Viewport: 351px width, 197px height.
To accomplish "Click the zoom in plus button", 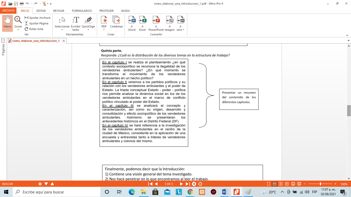I will (x=335, y=184).
